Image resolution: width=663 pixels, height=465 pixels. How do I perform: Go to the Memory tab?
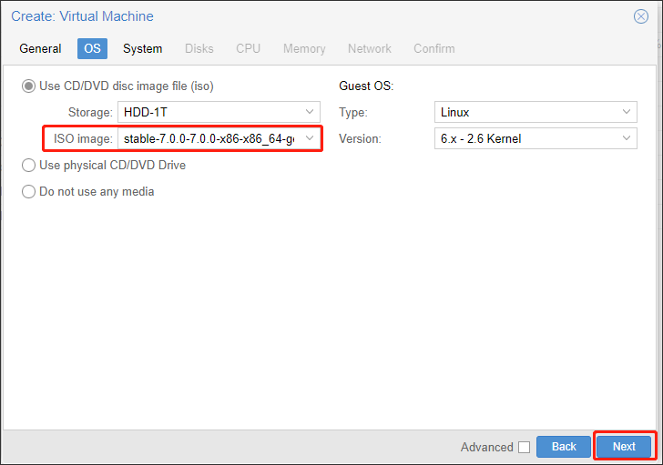[304, 48]
